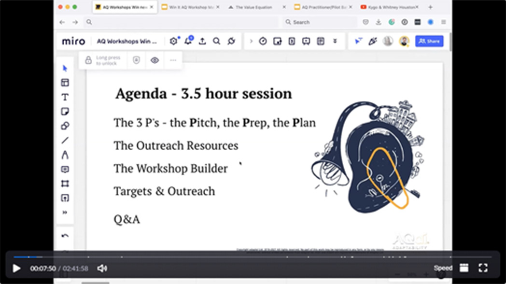Image resolution: width=506 pixels, height=284 pixels.
Task: Click the blue Share button
Action: click(429, 41)
